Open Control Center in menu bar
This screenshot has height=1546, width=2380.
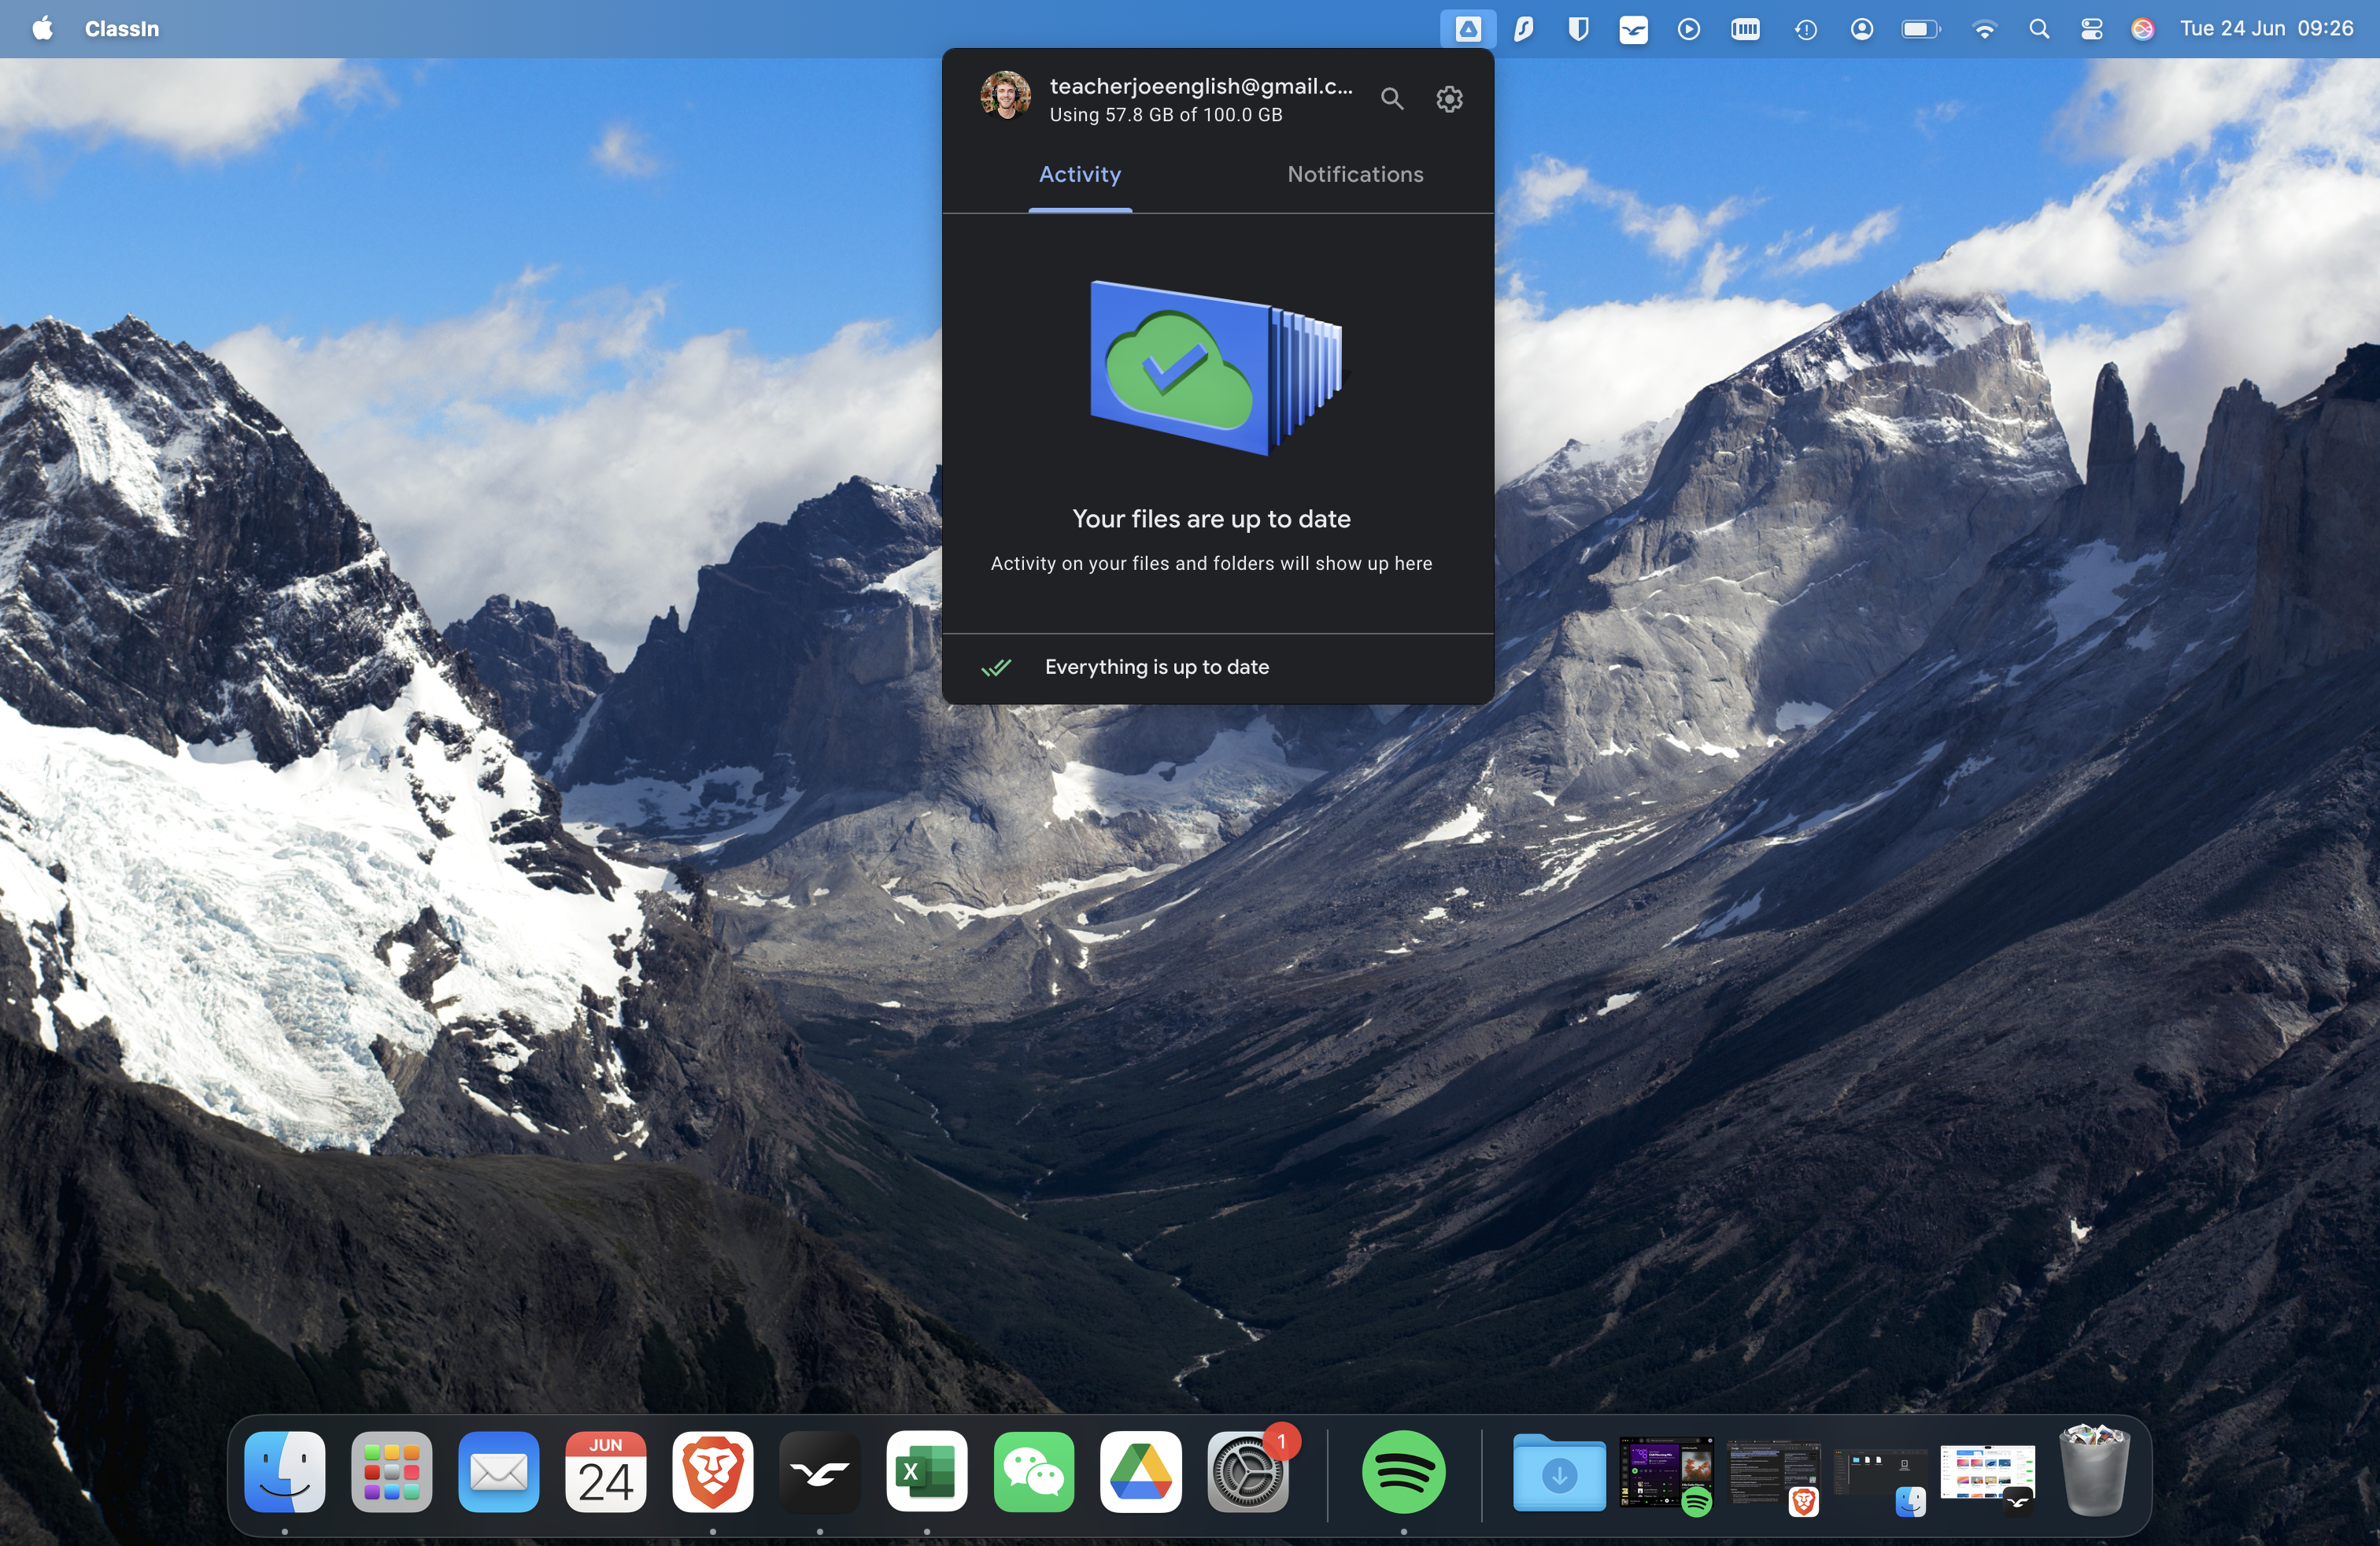[x=2091, y=29]
